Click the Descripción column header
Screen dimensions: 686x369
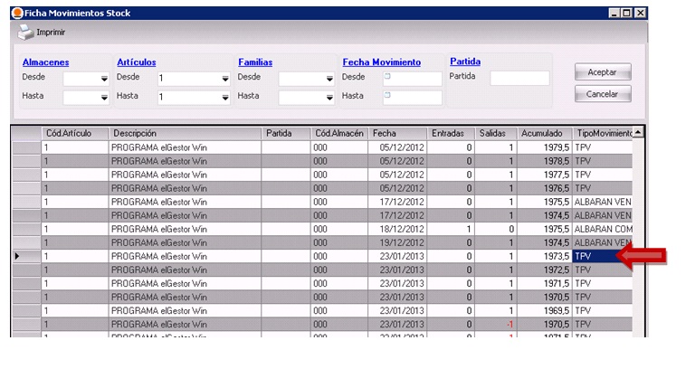click(x=185, y=133)
